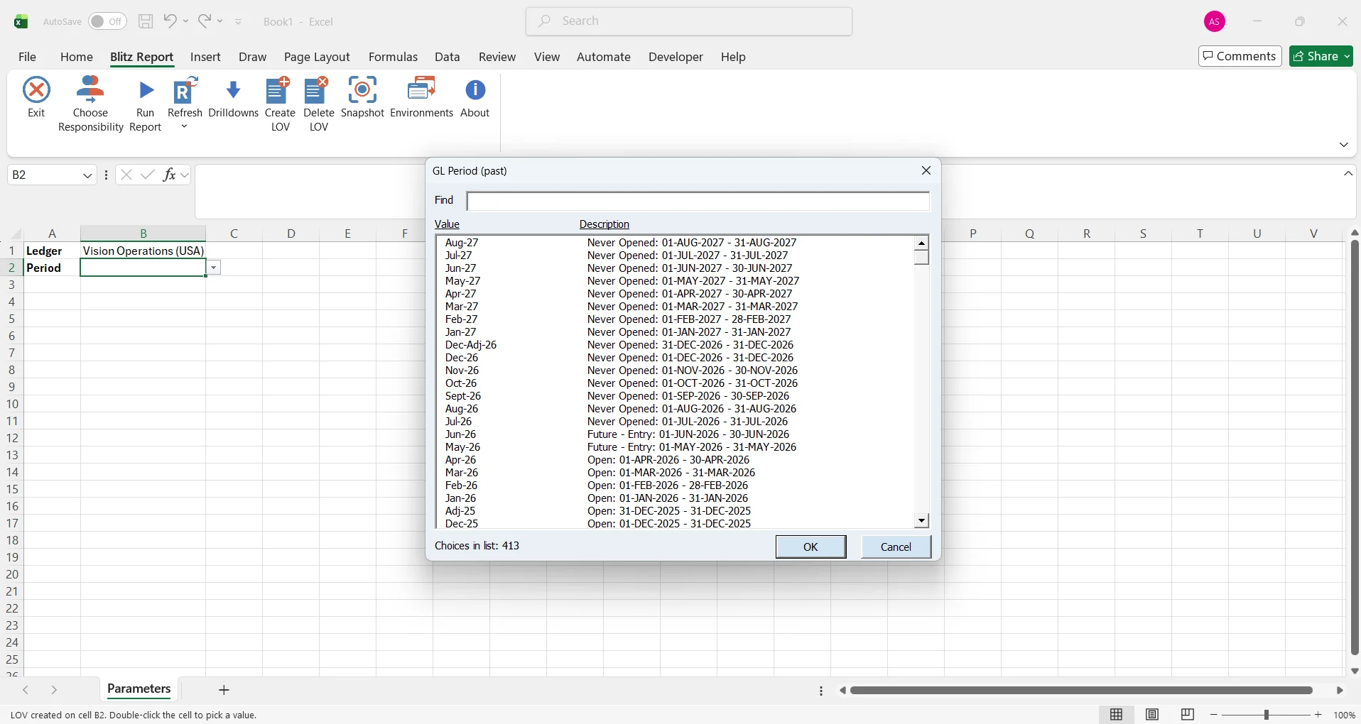This screenshot has width=1361, height=724.
Task: Open Drilldowns
Action: pyautogui.click(x=234, y=98)
